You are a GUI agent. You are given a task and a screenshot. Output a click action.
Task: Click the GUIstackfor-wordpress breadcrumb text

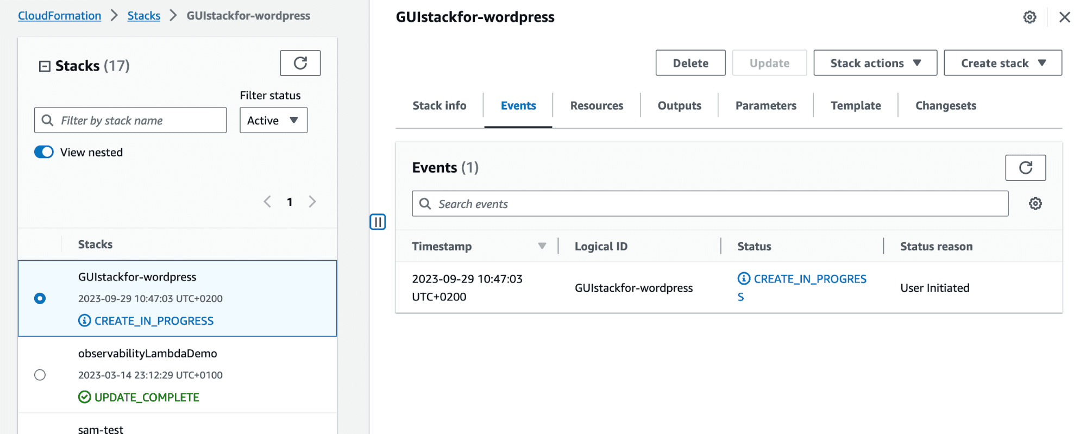coord(248,16)
